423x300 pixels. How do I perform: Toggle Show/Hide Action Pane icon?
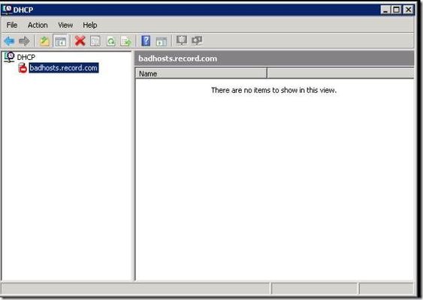click(x=162, y=41)
